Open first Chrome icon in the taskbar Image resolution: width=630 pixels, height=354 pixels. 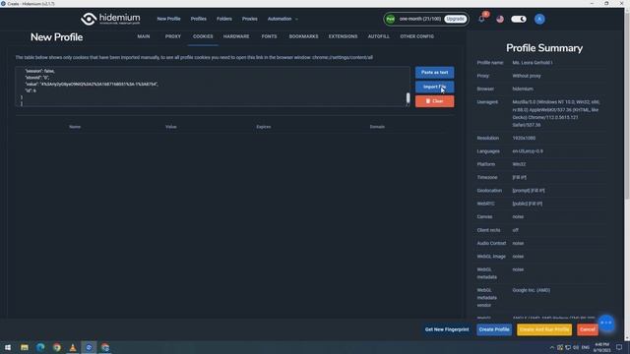(57, 347)
